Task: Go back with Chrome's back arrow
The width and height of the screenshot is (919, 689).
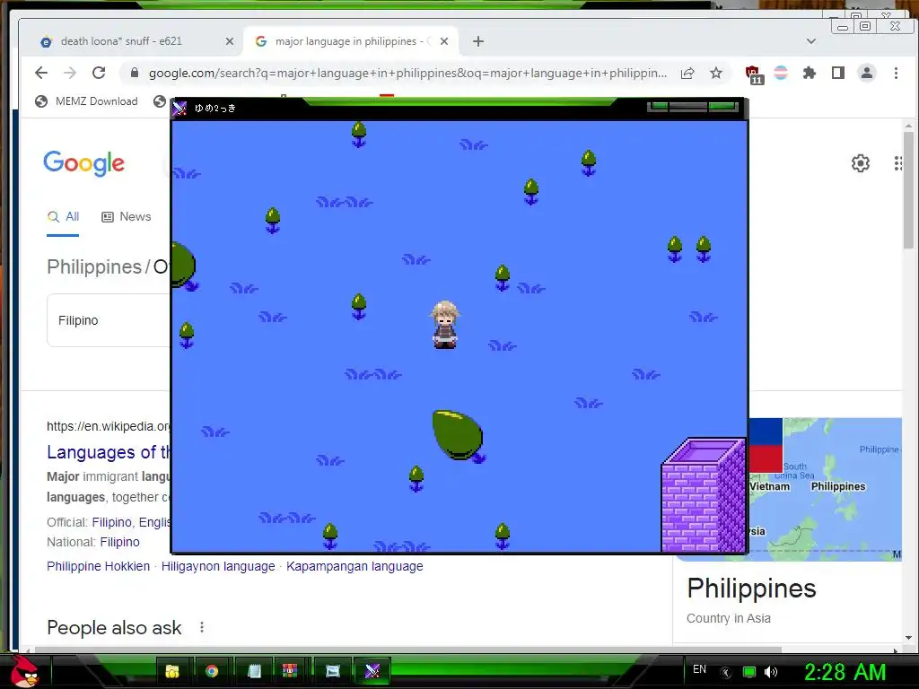Action: pyautogui.click(x=41, y=73)
